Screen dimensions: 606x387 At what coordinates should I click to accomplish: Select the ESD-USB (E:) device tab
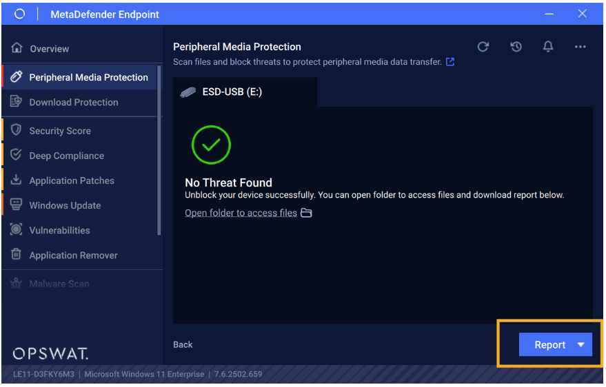[245, 92]
